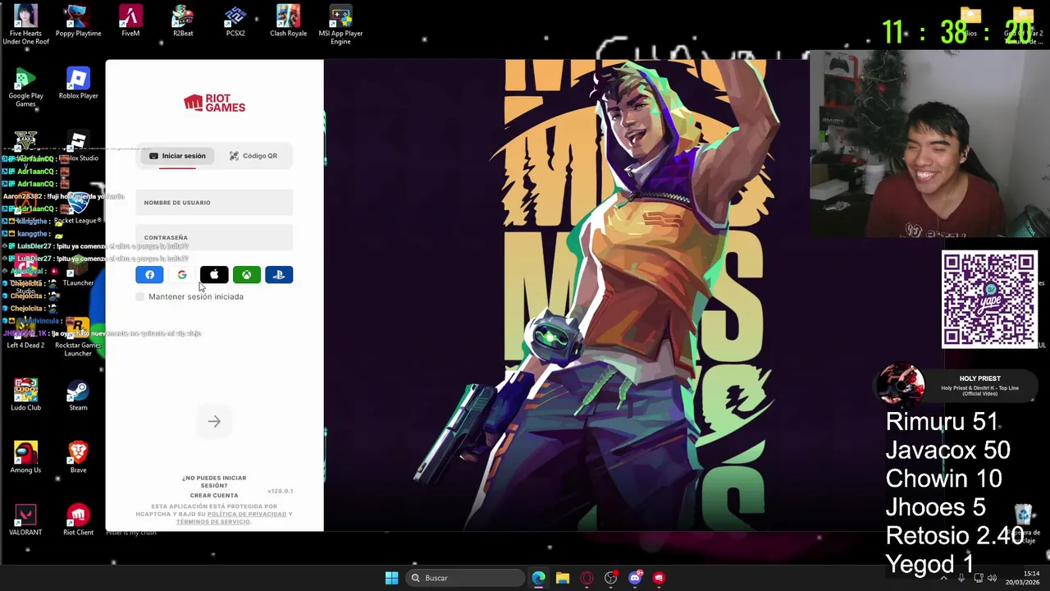Open Windows Start menu
The width and height of the screenshot is (1050, 591).
click(391, 578)
